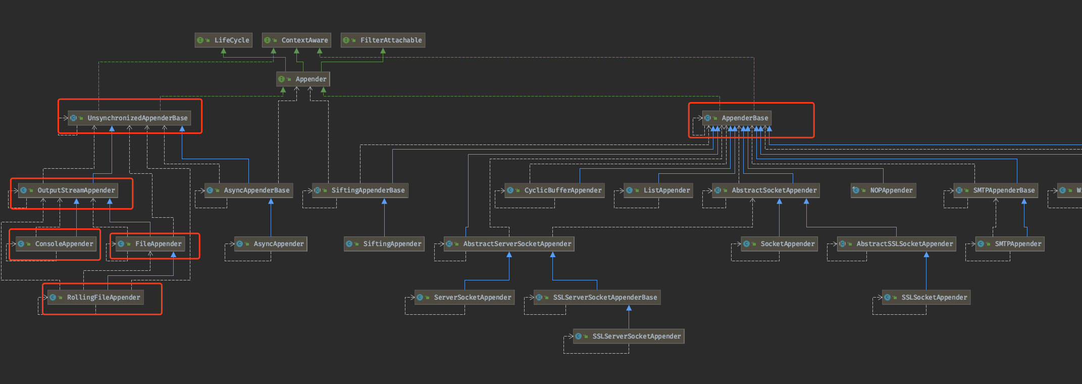Click the Appender interface node
This screenshot has height=384, width=1082.
303,79
